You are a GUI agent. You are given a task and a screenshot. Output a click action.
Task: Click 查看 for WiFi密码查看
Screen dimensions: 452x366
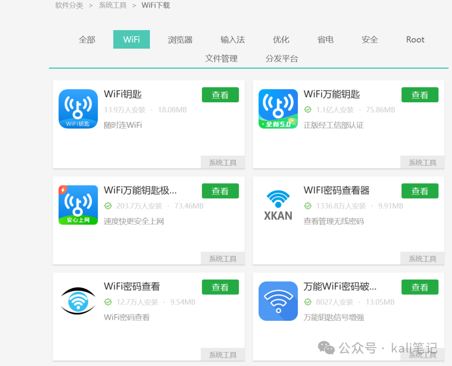(x=220, y=287)
